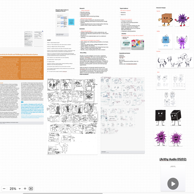The width and height of the screenshot is (194, 194).
Task: Click the blue sticky note
Action: point(71,22)
